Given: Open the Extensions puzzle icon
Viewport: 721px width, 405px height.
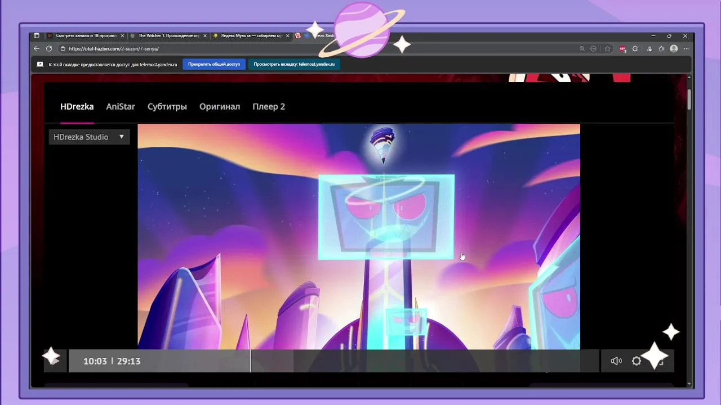Looking at the screenshot, I should (635, 49).
